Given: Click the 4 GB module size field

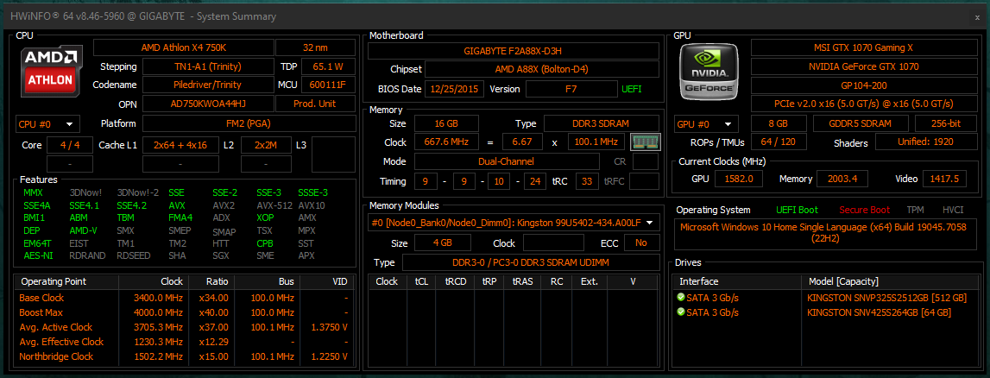Looking at the screenshot, I should 443,243.
